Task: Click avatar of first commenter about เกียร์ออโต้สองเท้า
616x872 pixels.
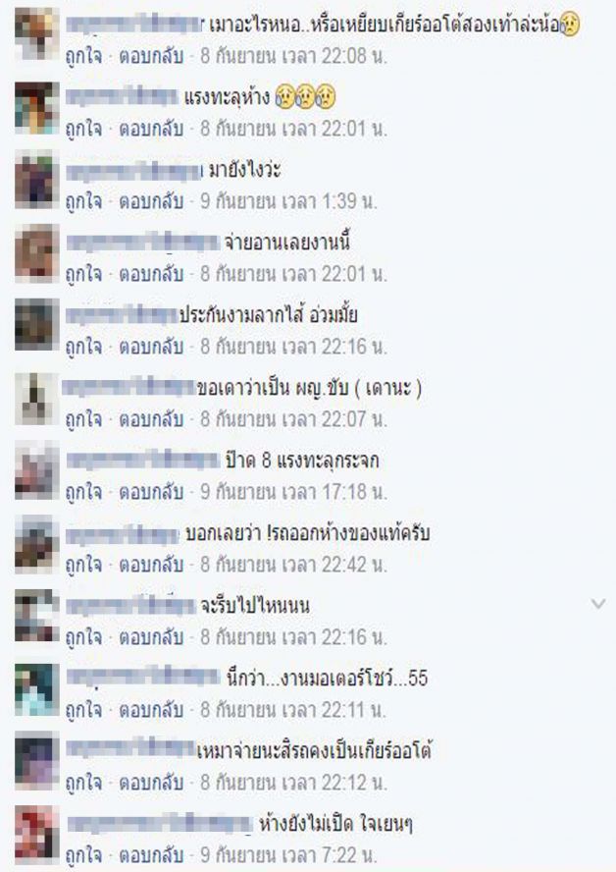Action: pyautogui.click(x=36, y=34)
